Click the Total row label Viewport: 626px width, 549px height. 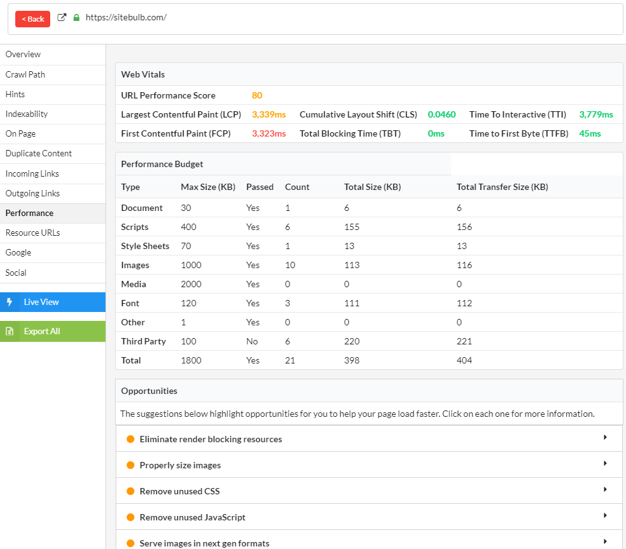pos(131,360)
